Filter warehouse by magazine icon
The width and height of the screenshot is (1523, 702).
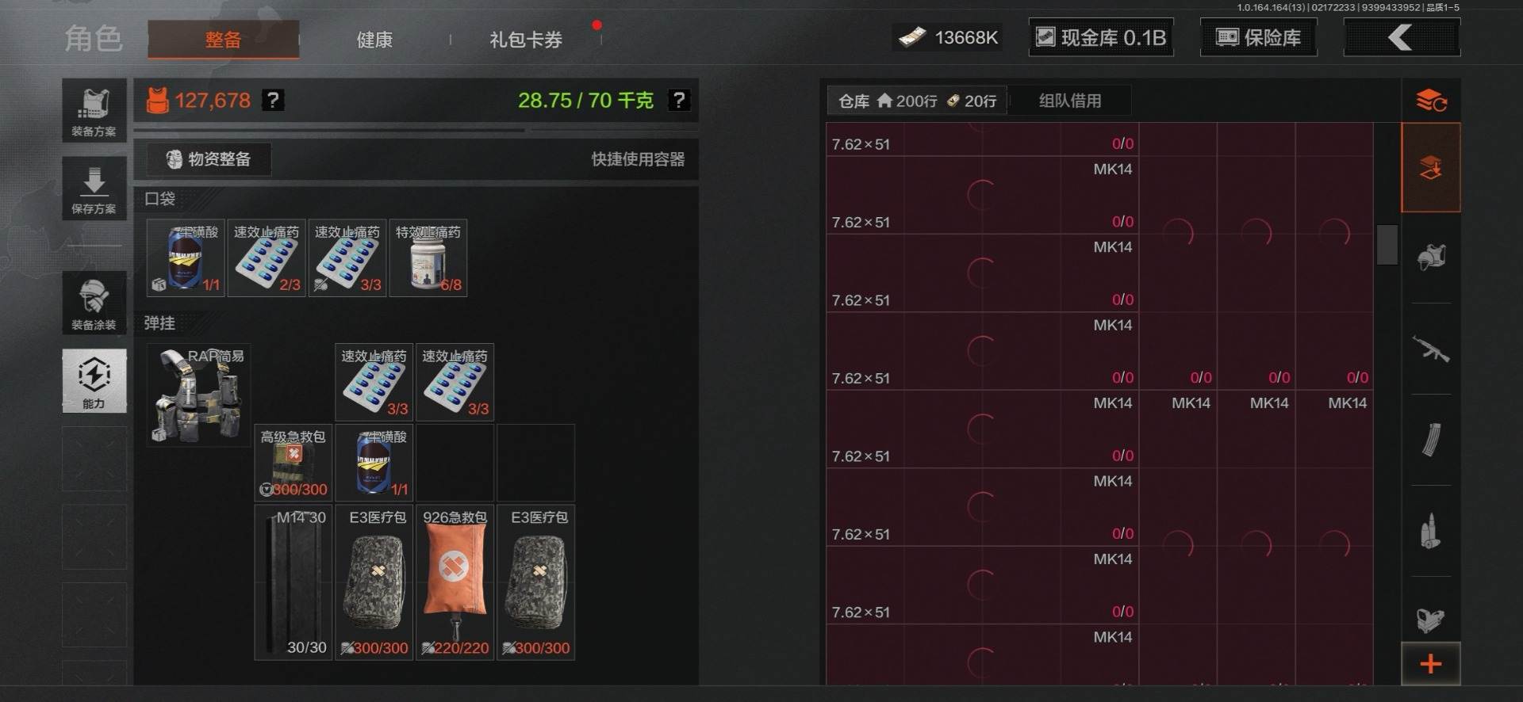pos(1431,440)
